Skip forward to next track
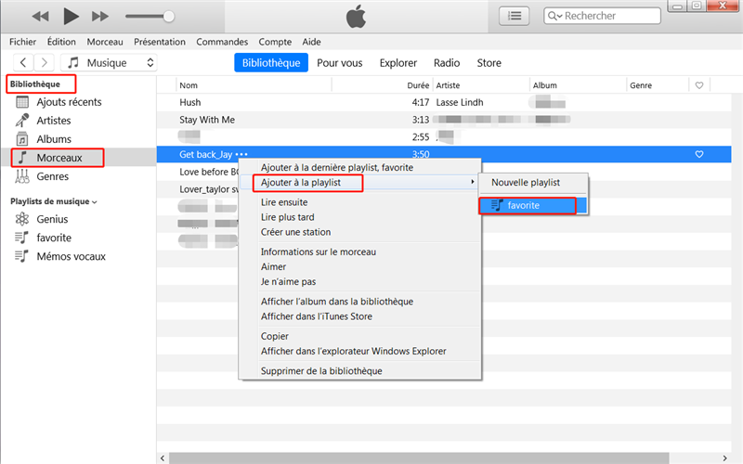The height and width of the screenshot is (464, 743). (100, 17)
